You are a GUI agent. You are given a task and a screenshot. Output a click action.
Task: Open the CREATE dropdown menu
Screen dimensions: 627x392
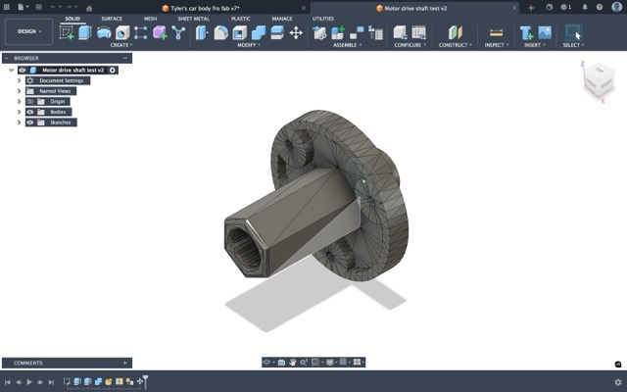(121, 45)
